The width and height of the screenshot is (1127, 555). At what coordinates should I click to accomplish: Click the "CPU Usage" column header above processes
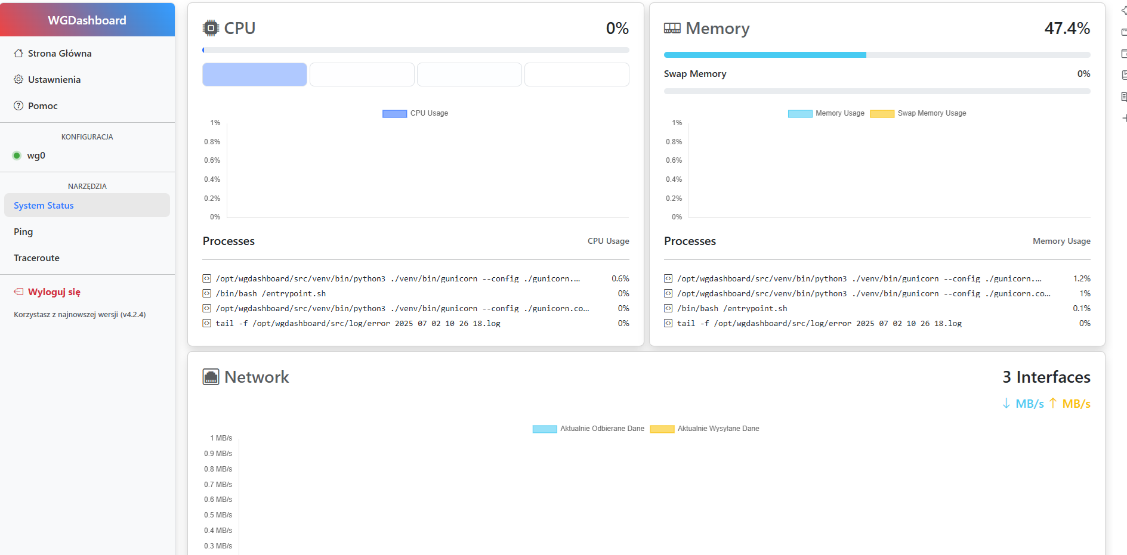609,241
